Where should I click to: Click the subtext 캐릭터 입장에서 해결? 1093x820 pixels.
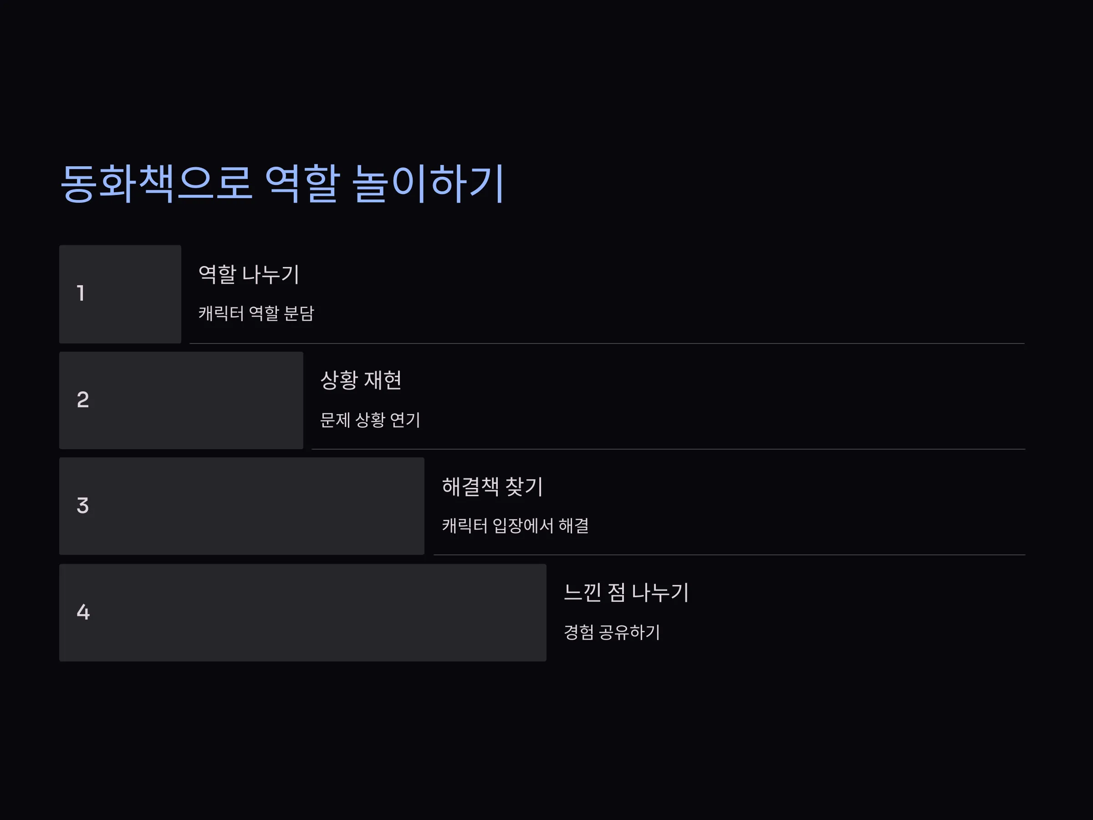516,525
